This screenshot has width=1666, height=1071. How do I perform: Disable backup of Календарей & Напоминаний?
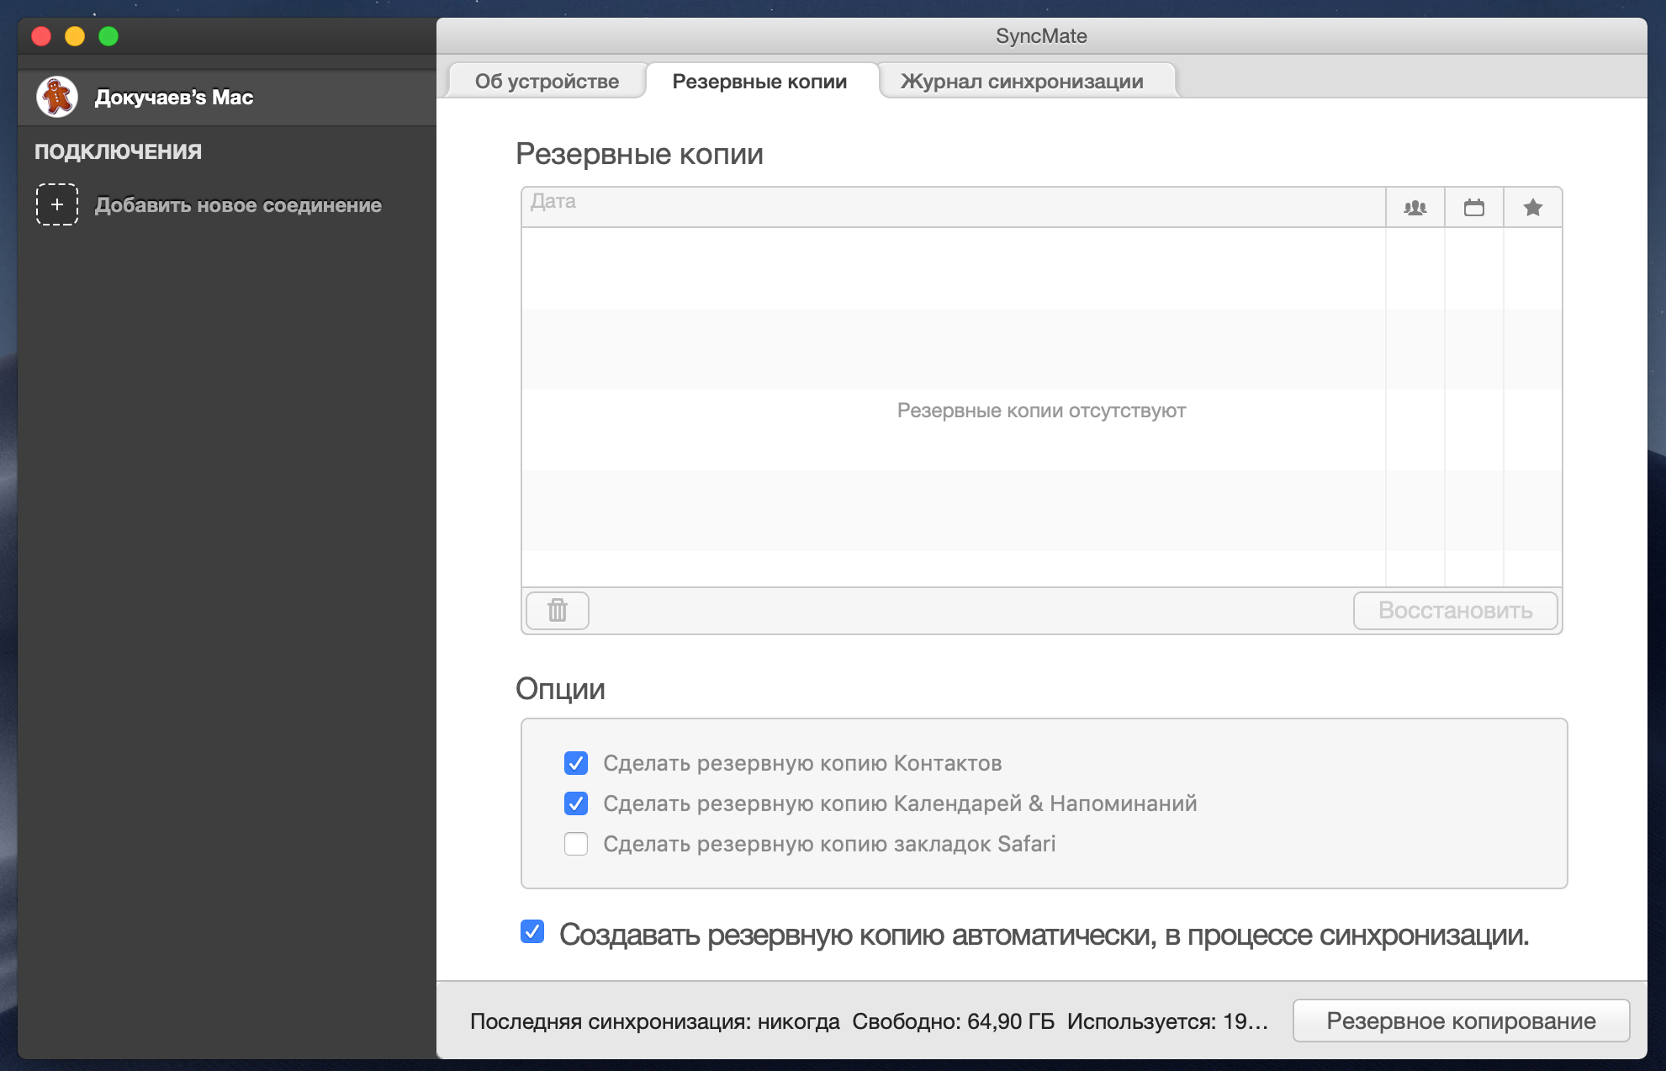(x=575, y=803)
